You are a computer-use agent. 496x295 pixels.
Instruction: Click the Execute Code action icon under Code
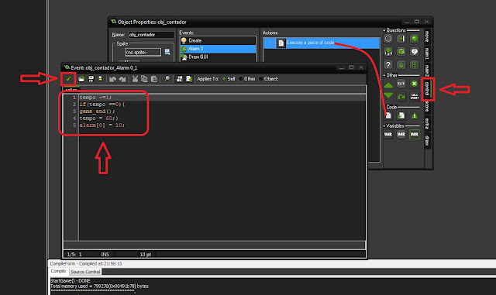pos(388,115)
